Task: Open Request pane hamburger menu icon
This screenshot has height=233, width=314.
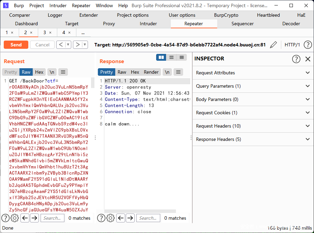Action: pos(63,72)
